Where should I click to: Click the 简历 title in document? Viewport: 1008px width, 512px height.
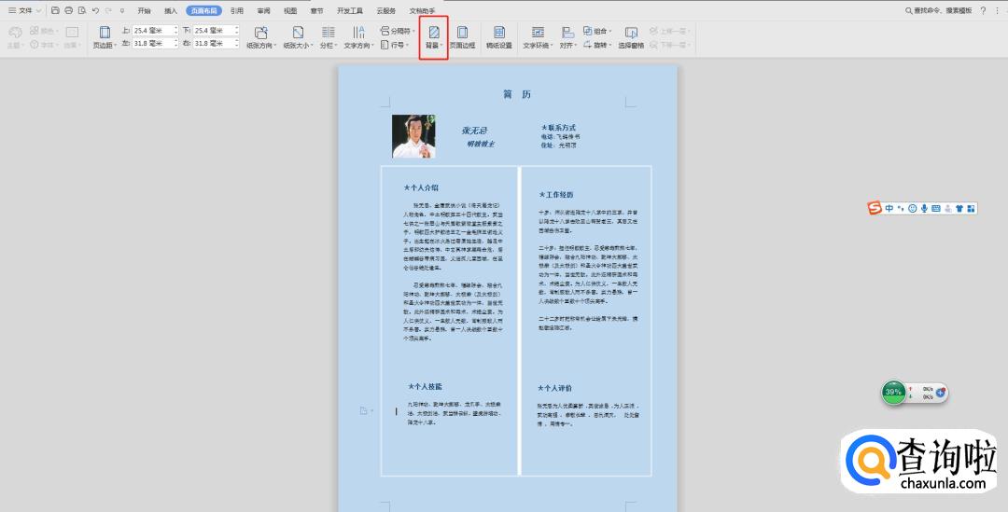pos(517,94)
